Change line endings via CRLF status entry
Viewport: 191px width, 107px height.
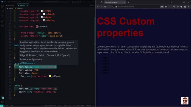click(70, 106)
